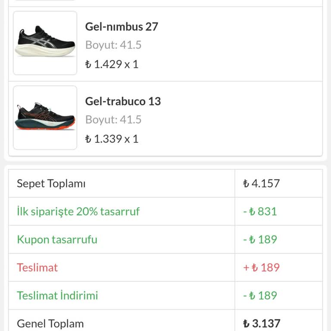Click the discount amount in the Kupon tasarrufu row

coord(260,240)
